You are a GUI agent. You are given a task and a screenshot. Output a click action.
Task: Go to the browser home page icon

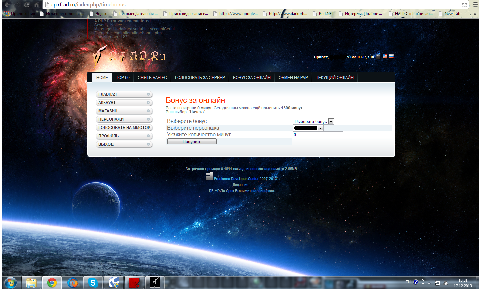pyautogui.click(x=36, y=5)
